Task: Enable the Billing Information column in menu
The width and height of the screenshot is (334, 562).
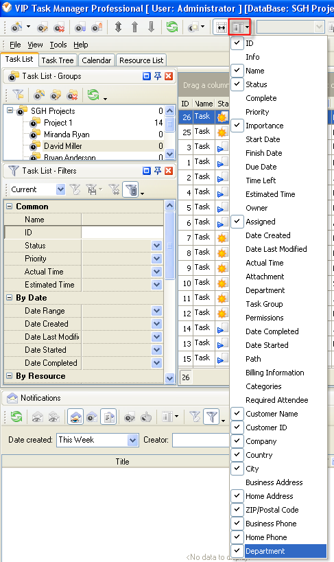Action: [x=274, y=373]
